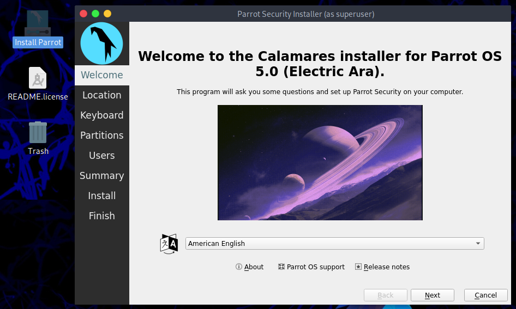Click the About info icon
Viewport: 516px width, 309px height.
238,267
